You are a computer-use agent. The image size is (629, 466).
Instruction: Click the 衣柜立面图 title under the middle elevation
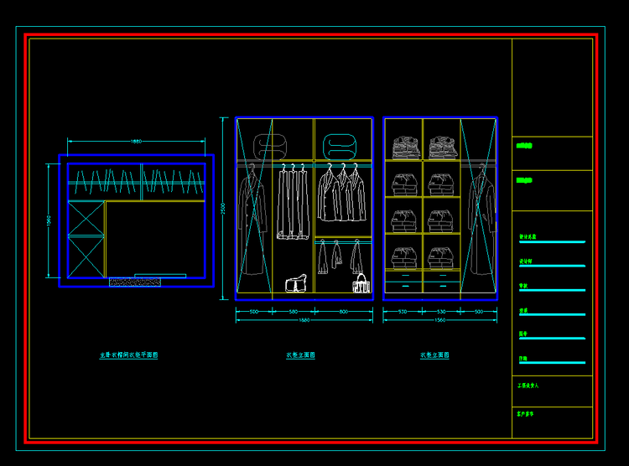pyautogui.click(x=300, y=355)
